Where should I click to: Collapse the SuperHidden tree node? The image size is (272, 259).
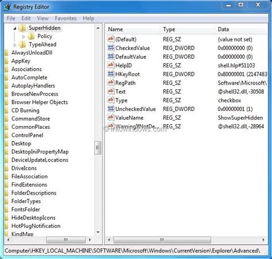click(15, 29)
